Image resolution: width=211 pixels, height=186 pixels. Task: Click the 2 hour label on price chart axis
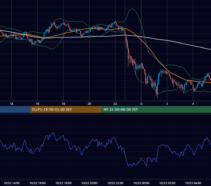pos(167,104)
